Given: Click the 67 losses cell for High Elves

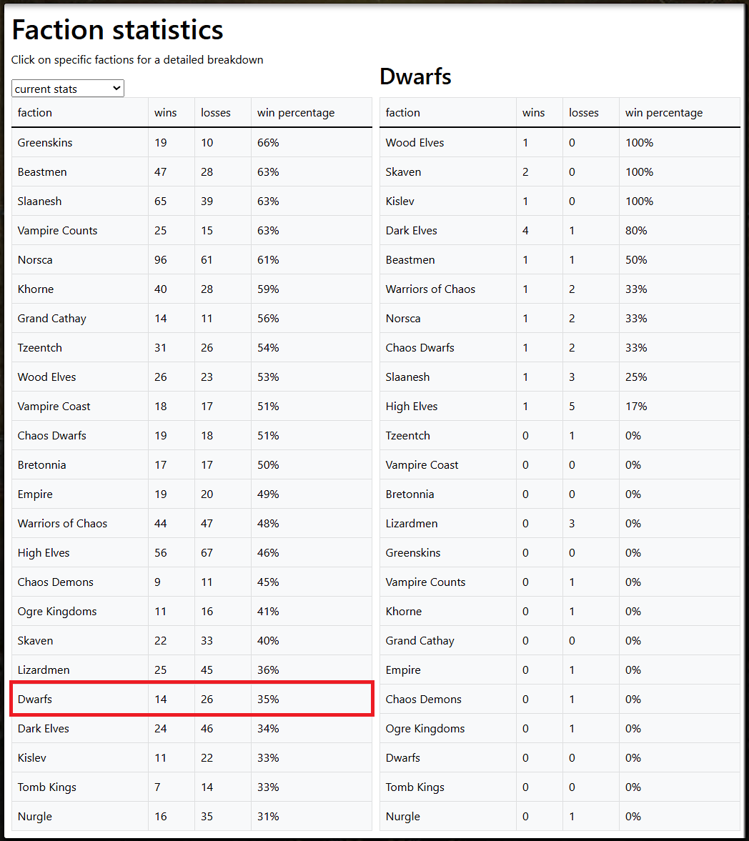Looking at the screenshot, I should point(223,552).
